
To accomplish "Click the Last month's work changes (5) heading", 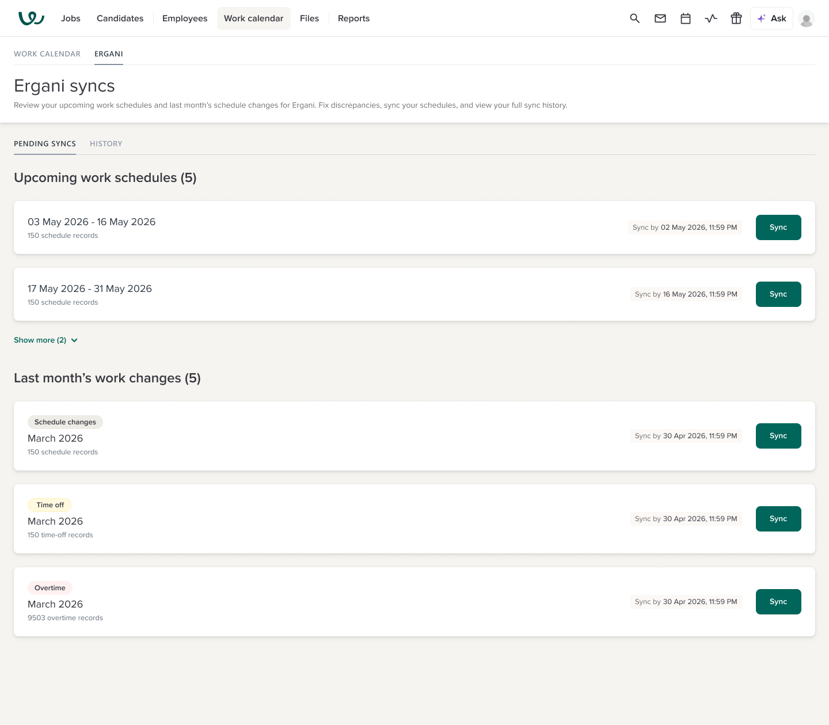I will point(108,378).
